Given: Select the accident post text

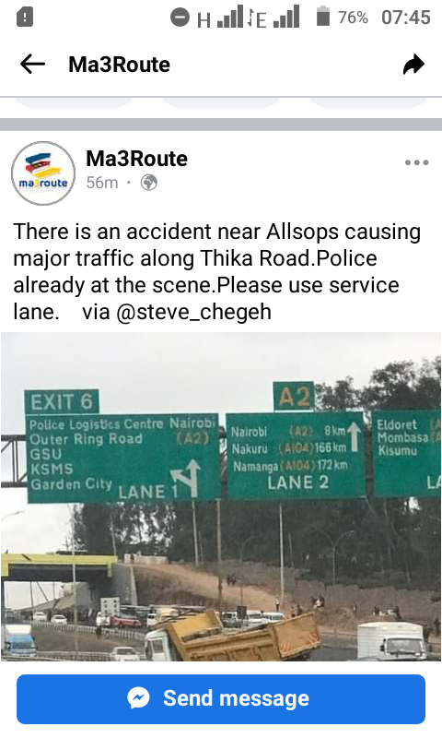Looking at the screenshot, I should coord(217,271).
